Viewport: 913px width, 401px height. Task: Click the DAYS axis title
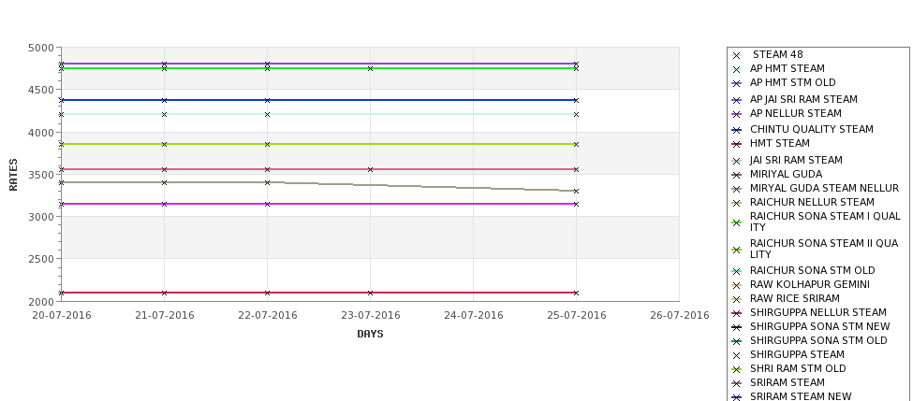coord(370,335)
